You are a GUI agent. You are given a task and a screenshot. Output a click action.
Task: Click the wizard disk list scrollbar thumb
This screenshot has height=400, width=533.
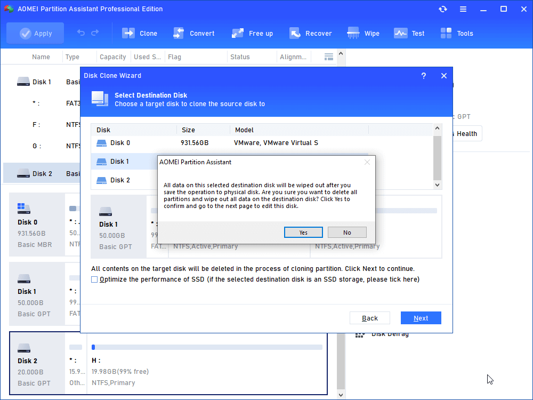[x=438, y=158]
